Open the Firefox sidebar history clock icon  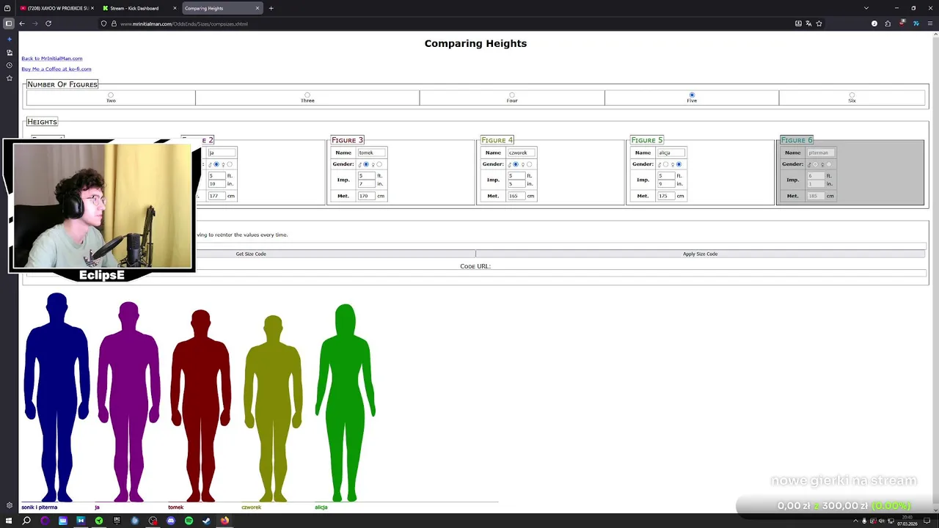9,65
